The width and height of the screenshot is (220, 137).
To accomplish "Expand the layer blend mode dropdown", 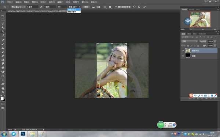I will click(190, 41).
